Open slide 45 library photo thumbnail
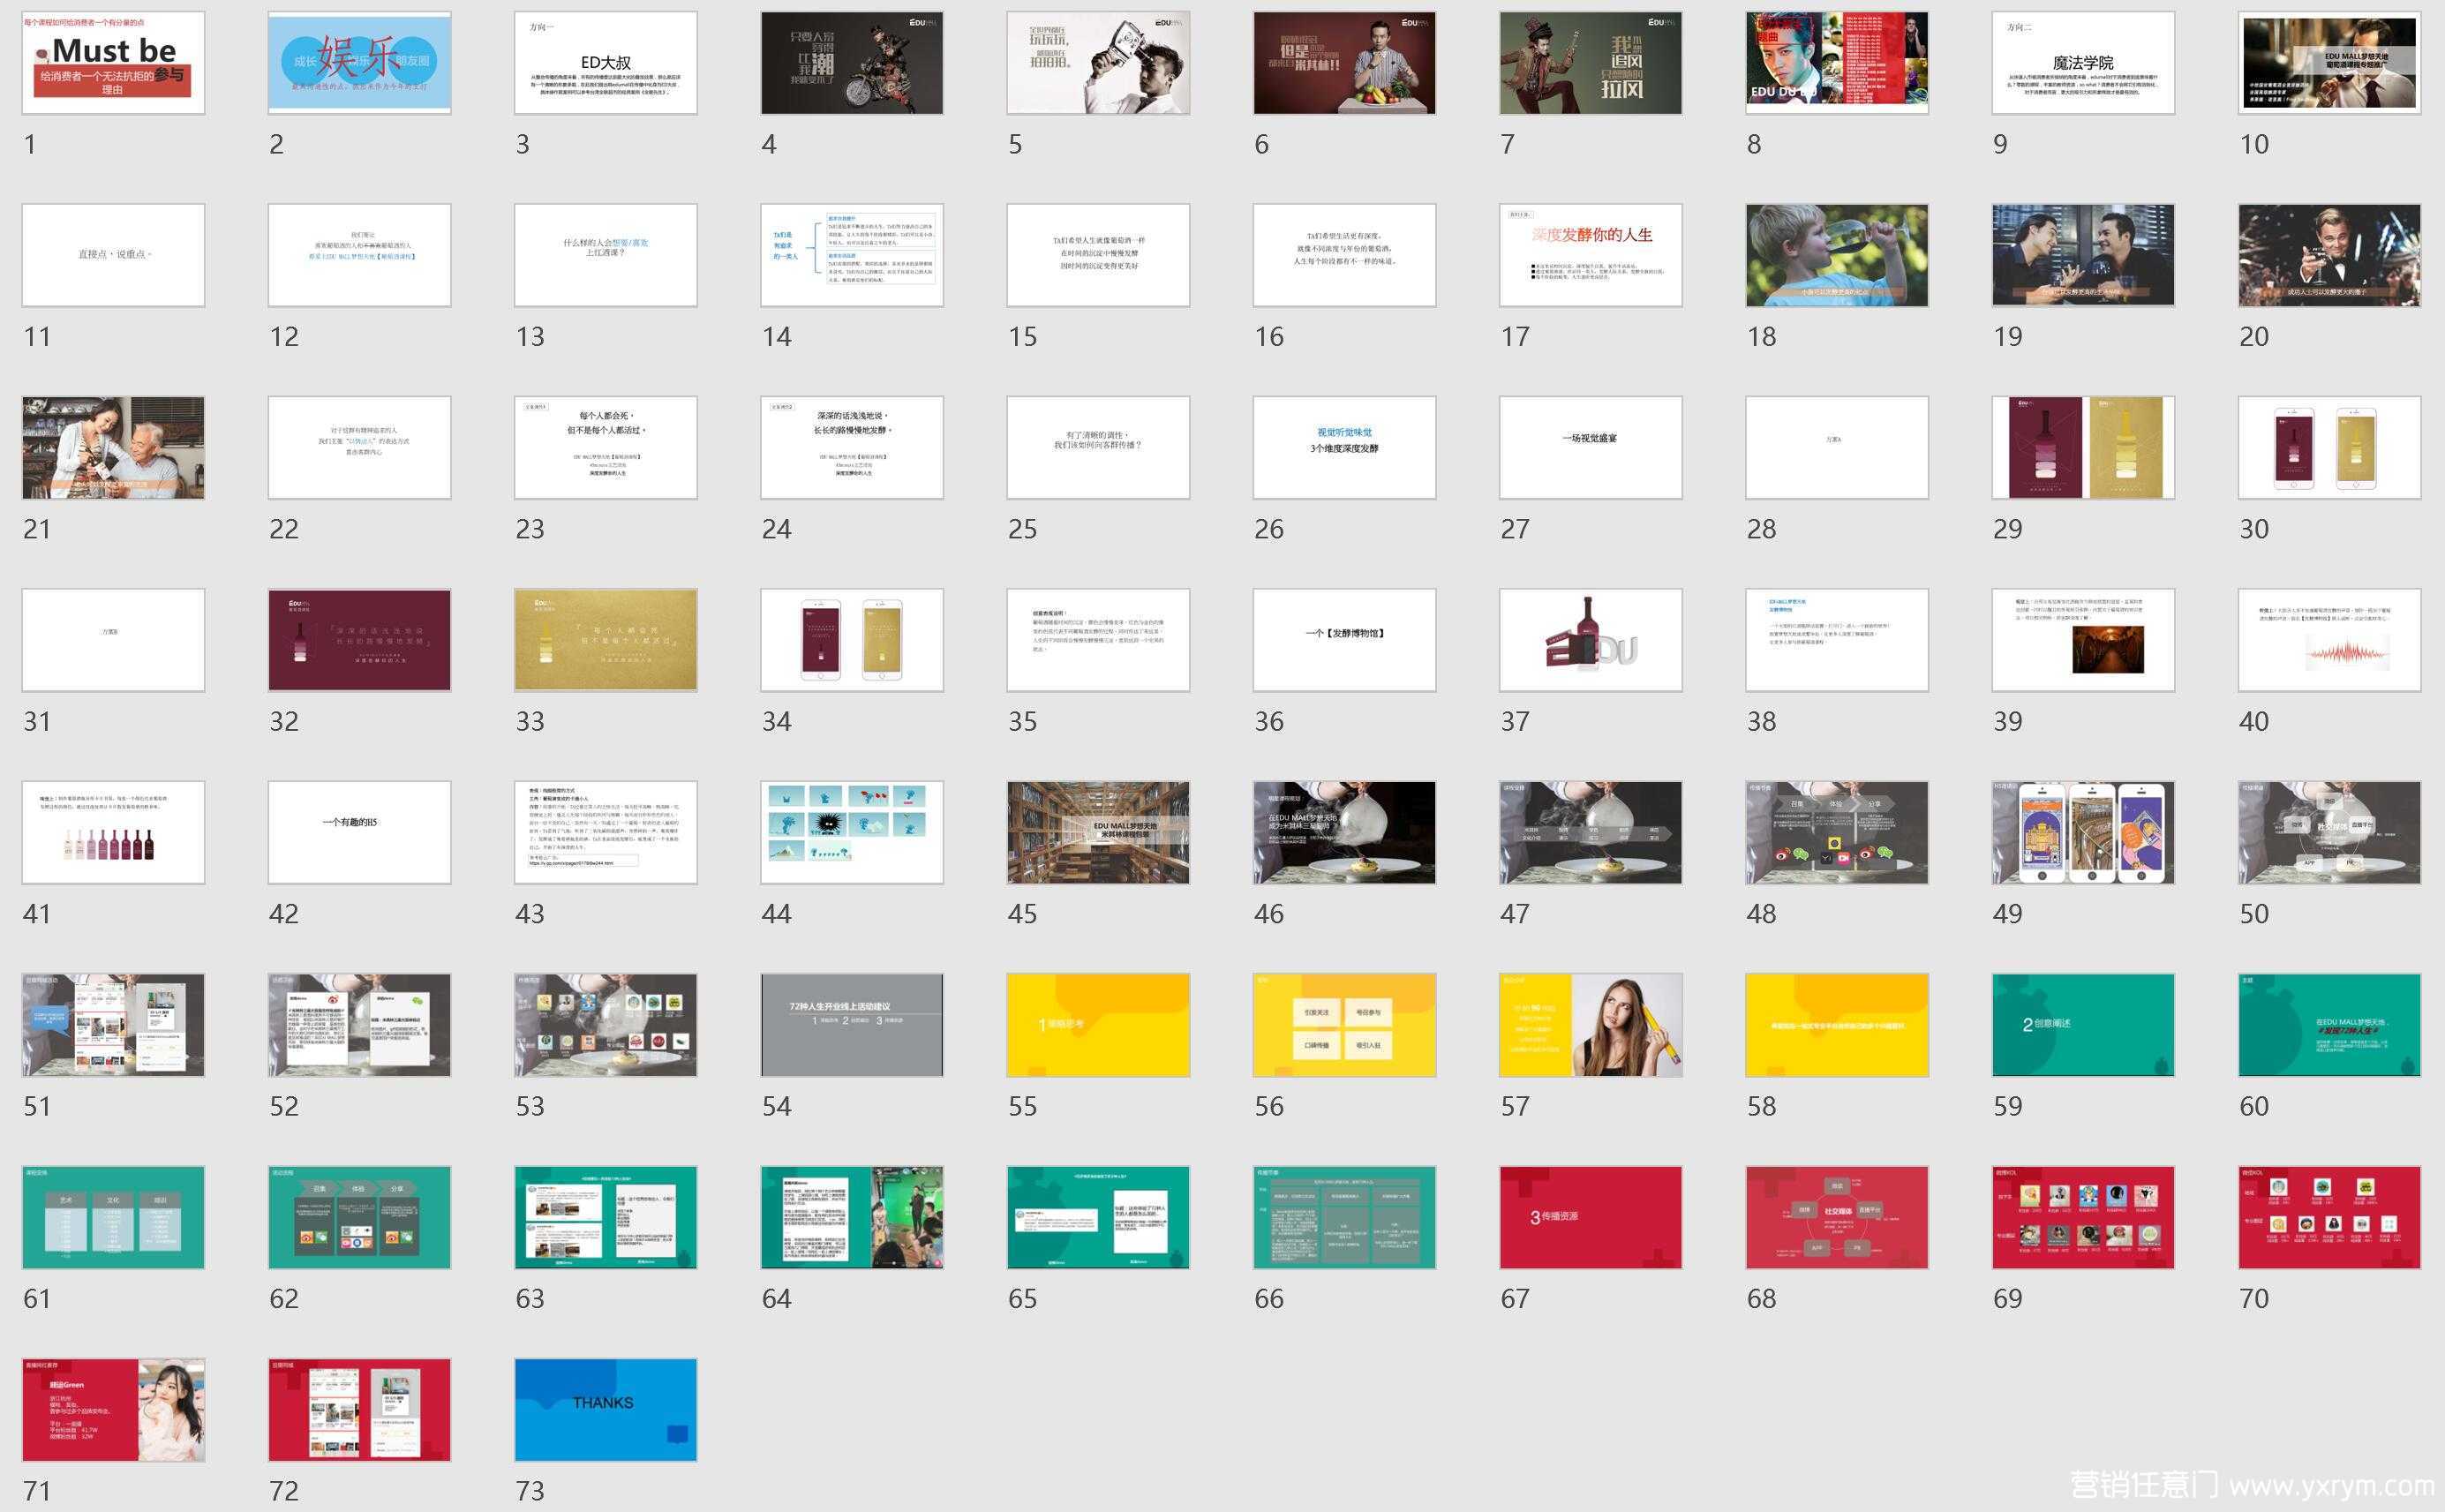This screenshot has width=2445, height=1512. click(x=1098, y=833)
